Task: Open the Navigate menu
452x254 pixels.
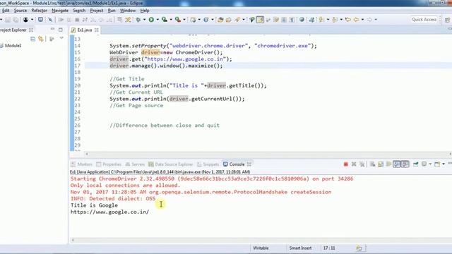Action: click(x=60, y=11)
